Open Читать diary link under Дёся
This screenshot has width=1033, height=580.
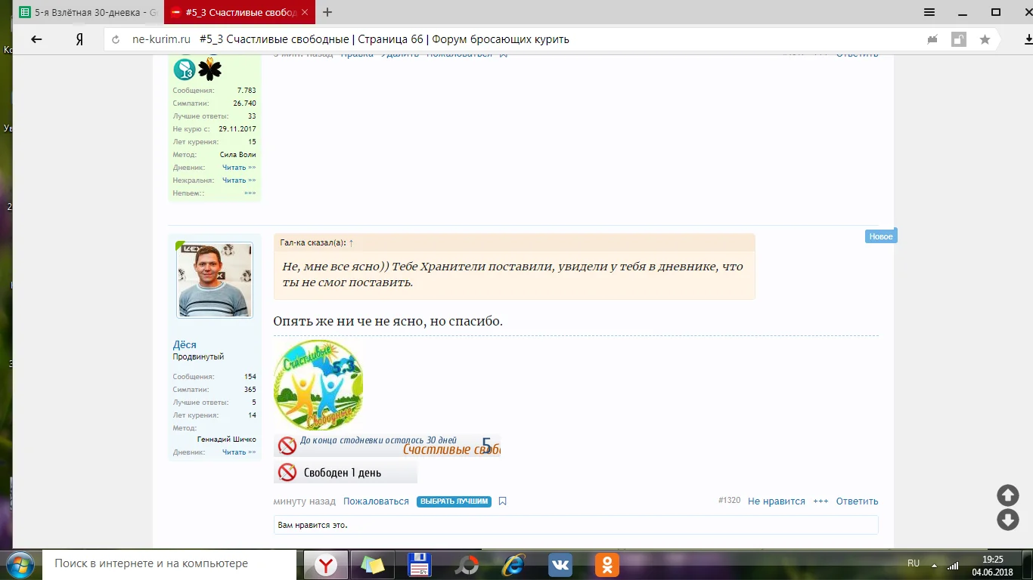[239, 452]
